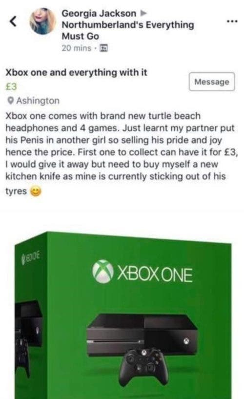Open Georgia Jackson's profile picture

pyautogui.click(x=42, y=21)
